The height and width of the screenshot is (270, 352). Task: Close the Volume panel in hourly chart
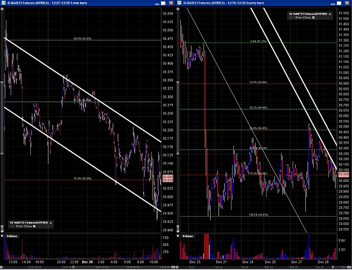pos(178,236)
